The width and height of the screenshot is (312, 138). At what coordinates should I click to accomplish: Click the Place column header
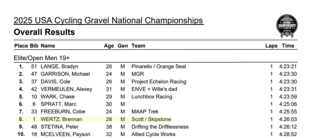pyautogui.click(x=21, y=46)
